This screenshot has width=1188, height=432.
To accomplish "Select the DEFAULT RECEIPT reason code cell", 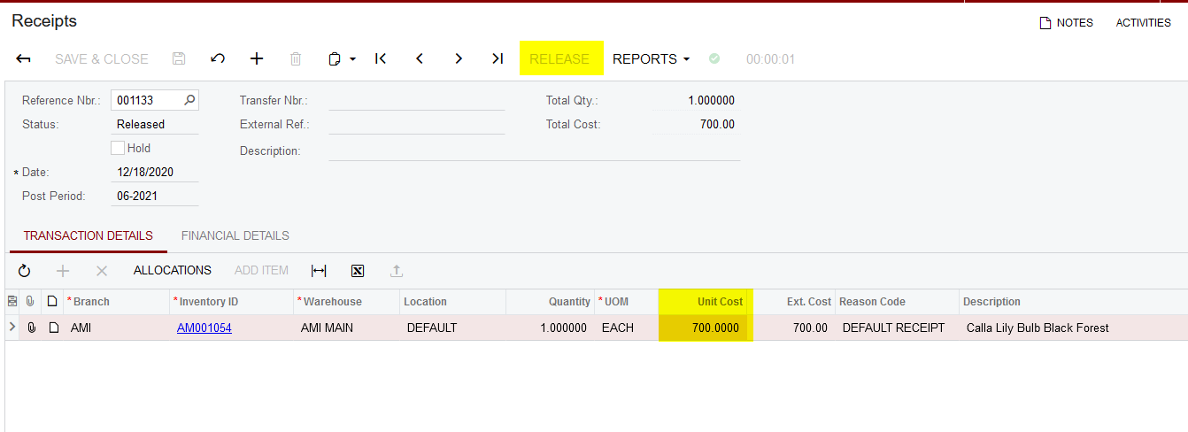I will (897, 328).
